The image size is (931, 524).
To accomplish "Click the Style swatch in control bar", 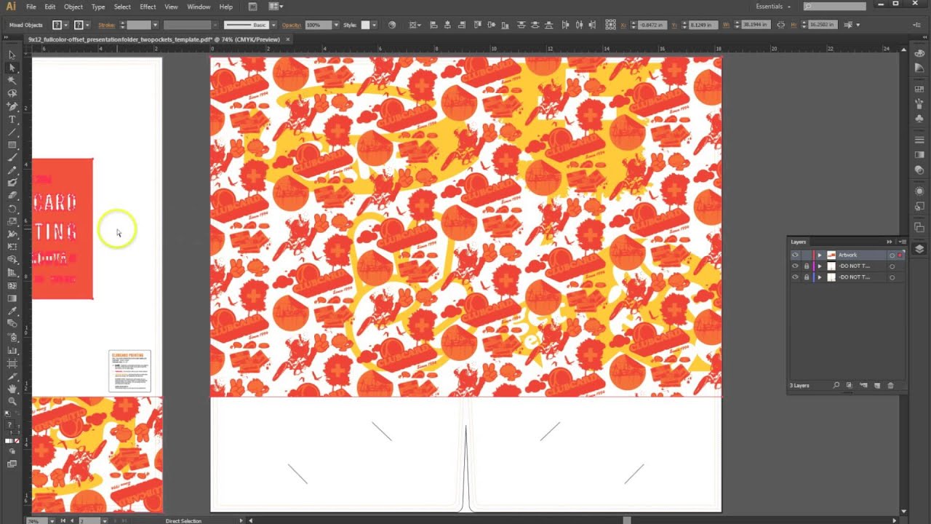I will coord(365,25).
